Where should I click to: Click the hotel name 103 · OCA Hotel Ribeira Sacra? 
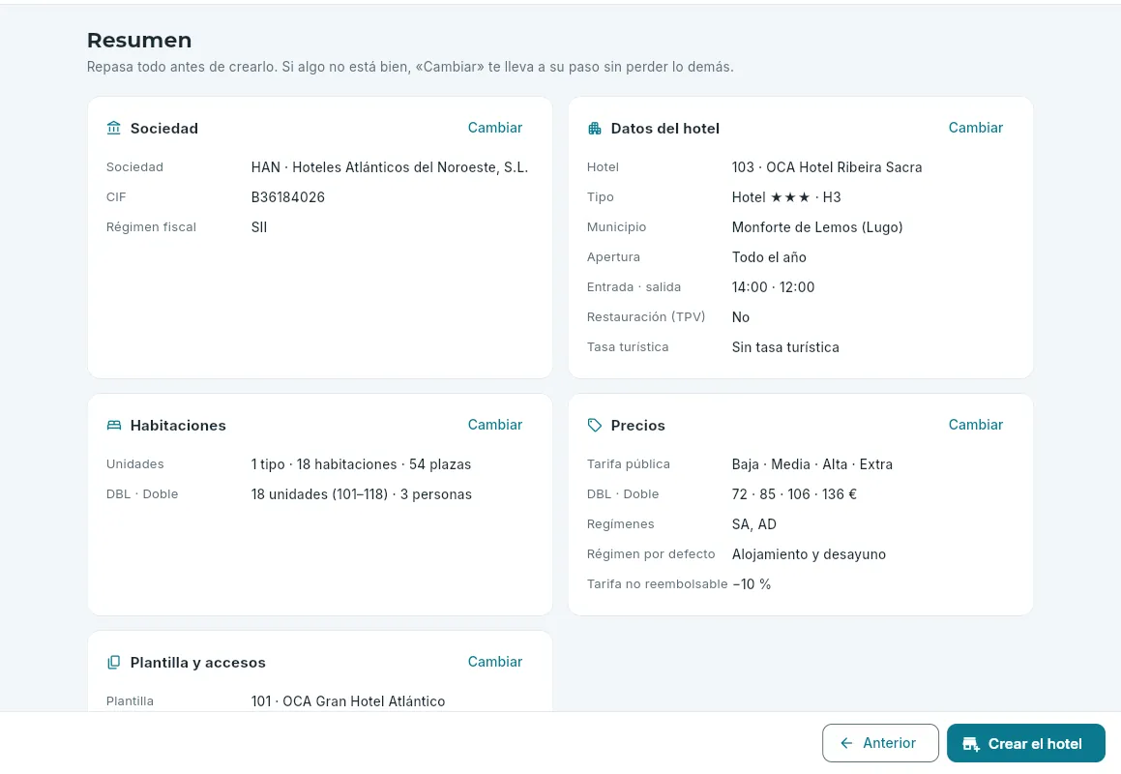pos(826,167)
